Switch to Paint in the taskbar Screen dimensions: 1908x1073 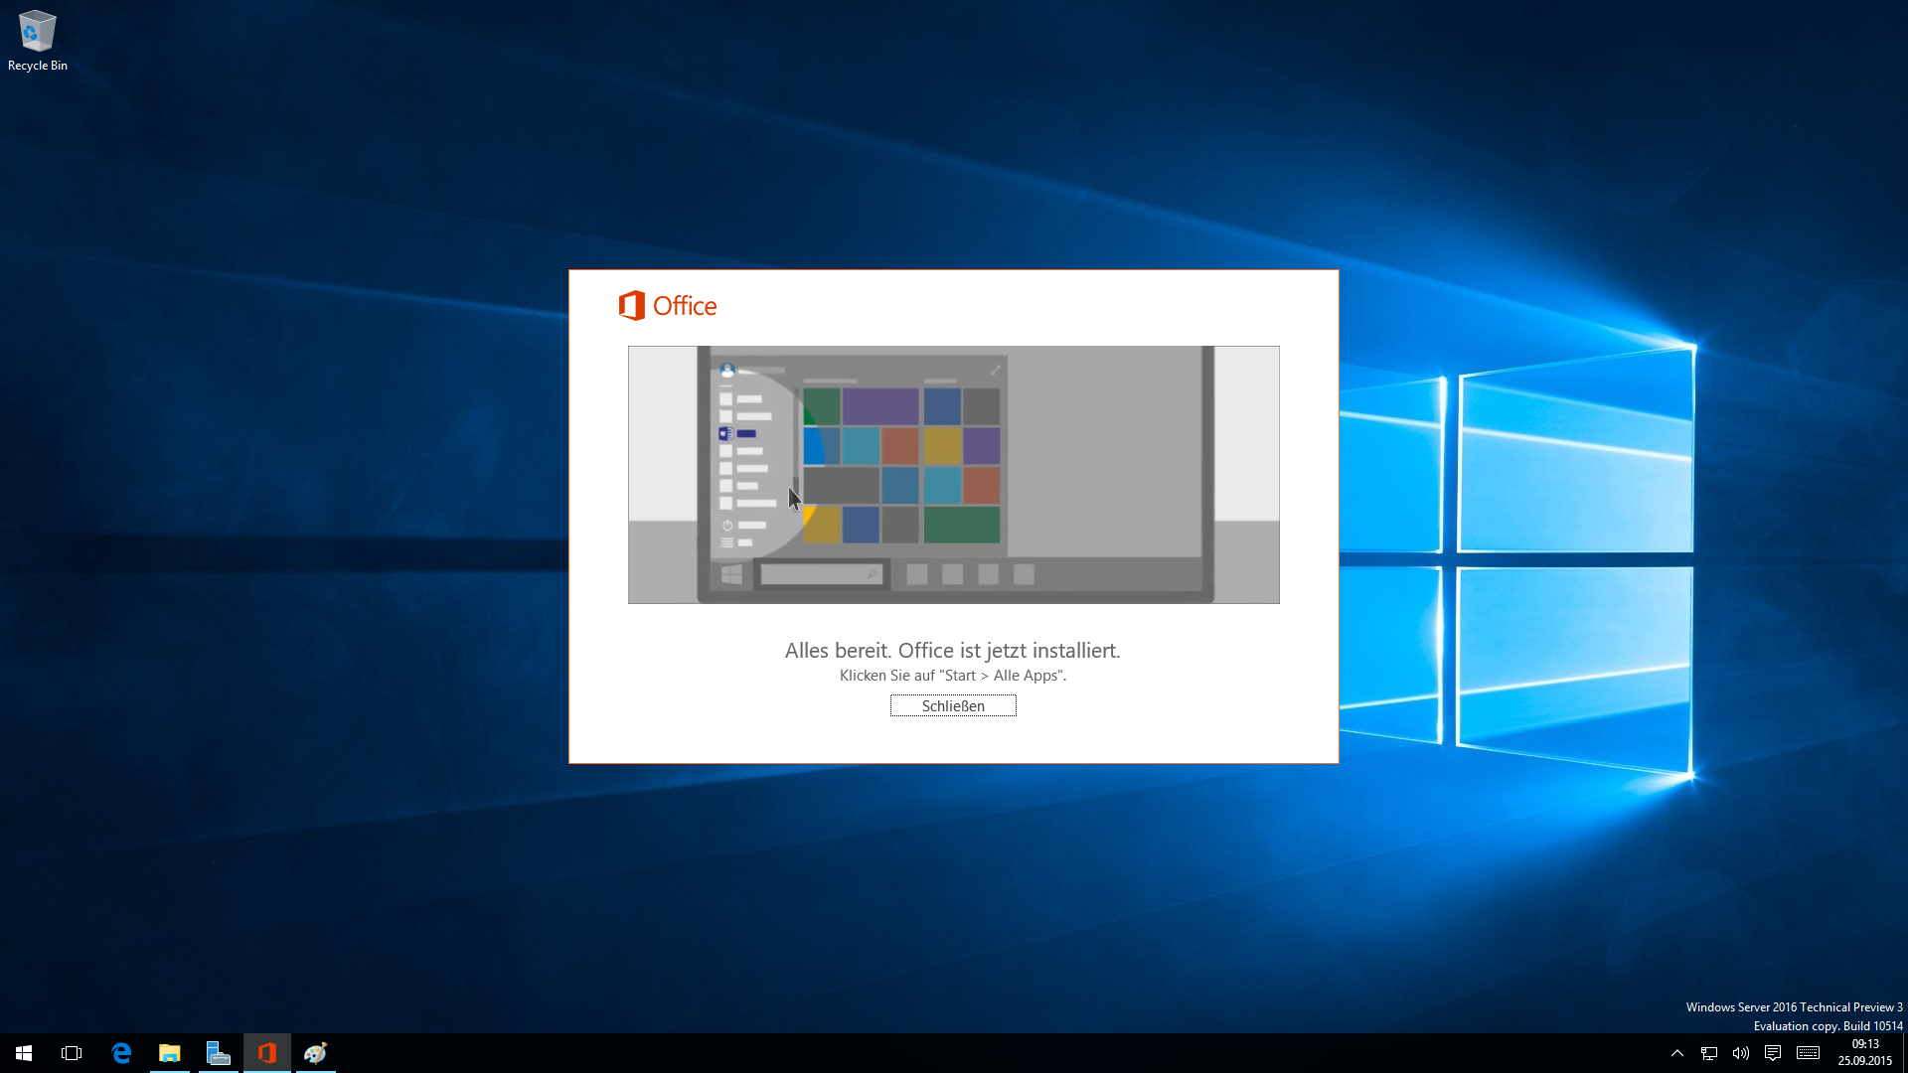tap(316, 1053)
